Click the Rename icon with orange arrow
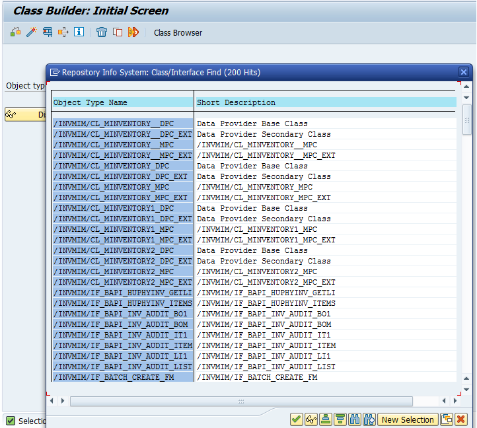This screenshot has height=428, width=477. pyautogui.click(x=133, y=32)
